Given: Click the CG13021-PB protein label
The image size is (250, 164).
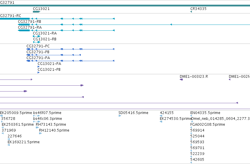Looking at the screenshot, I should point(49,70).
